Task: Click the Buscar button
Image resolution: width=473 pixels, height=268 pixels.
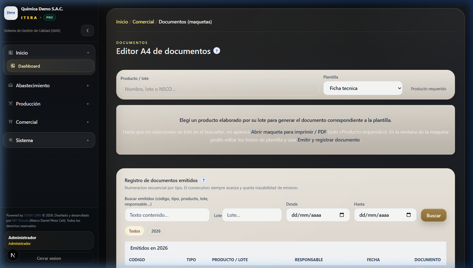Action: (433, 215)
